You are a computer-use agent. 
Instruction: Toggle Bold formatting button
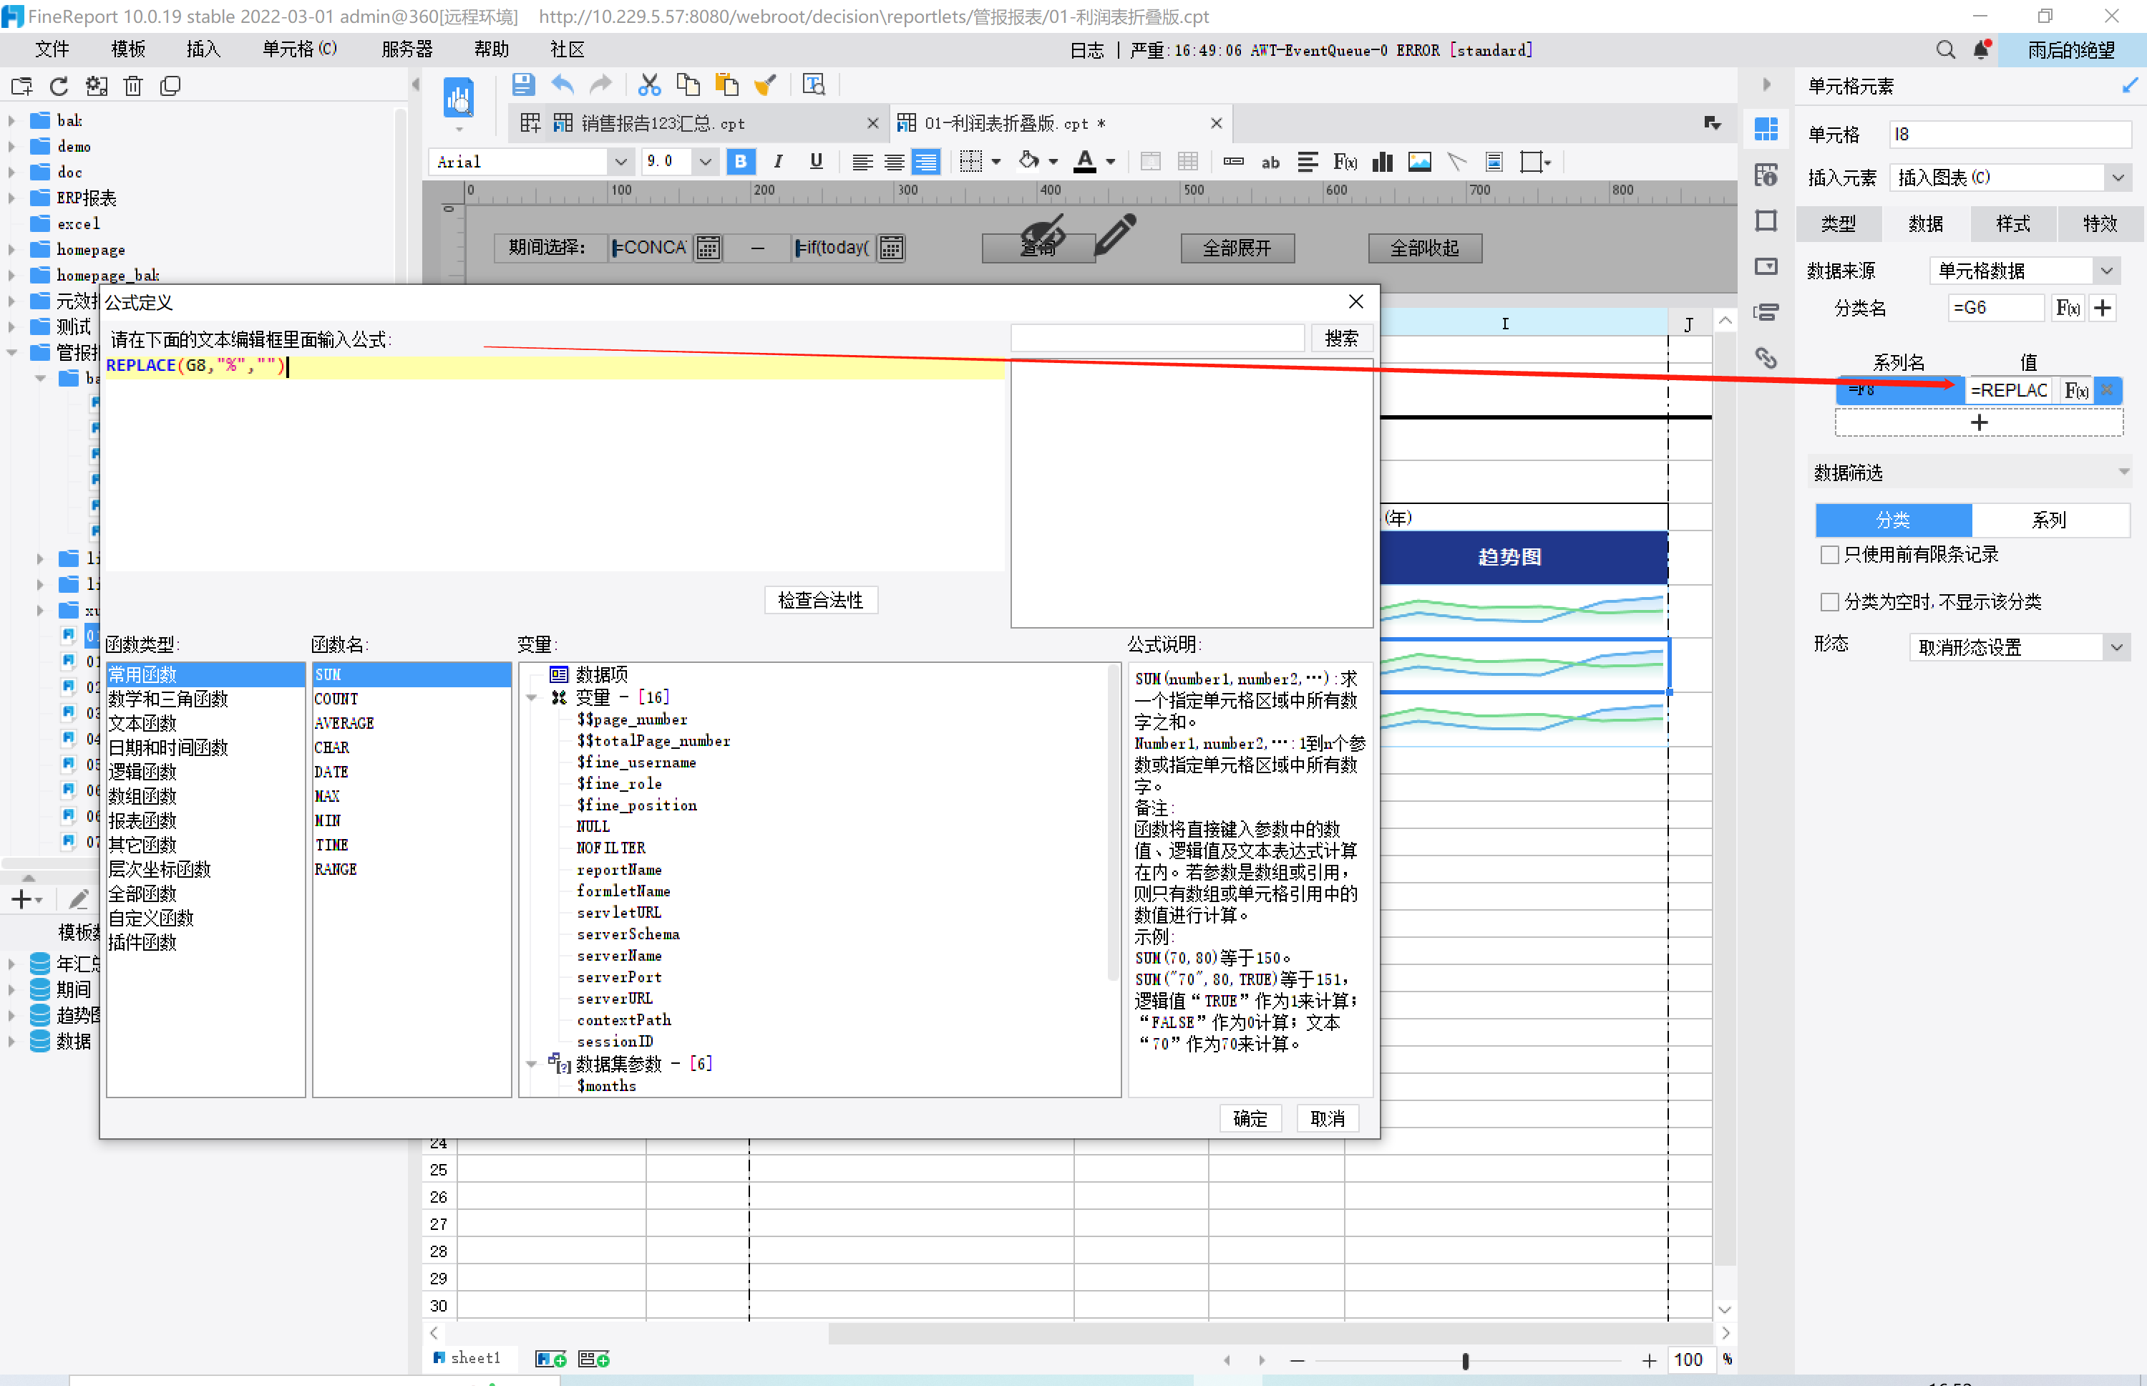(x=740, y=162)
